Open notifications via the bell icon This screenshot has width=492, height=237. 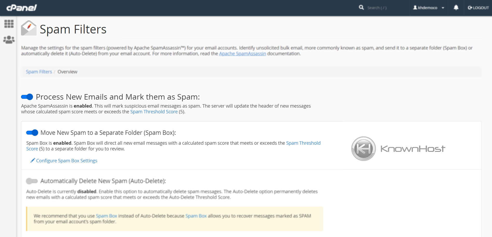(x=456, y=8)
